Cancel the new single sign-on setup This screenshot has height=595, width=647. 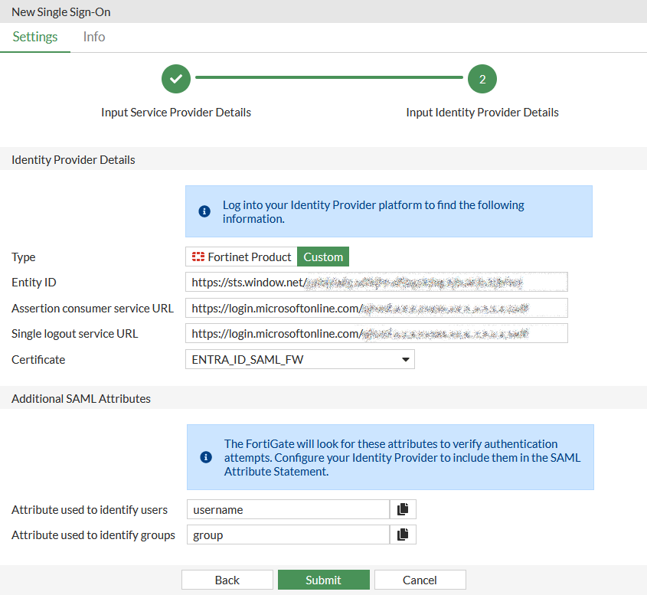pyautogui.click(x=420, y=579)
